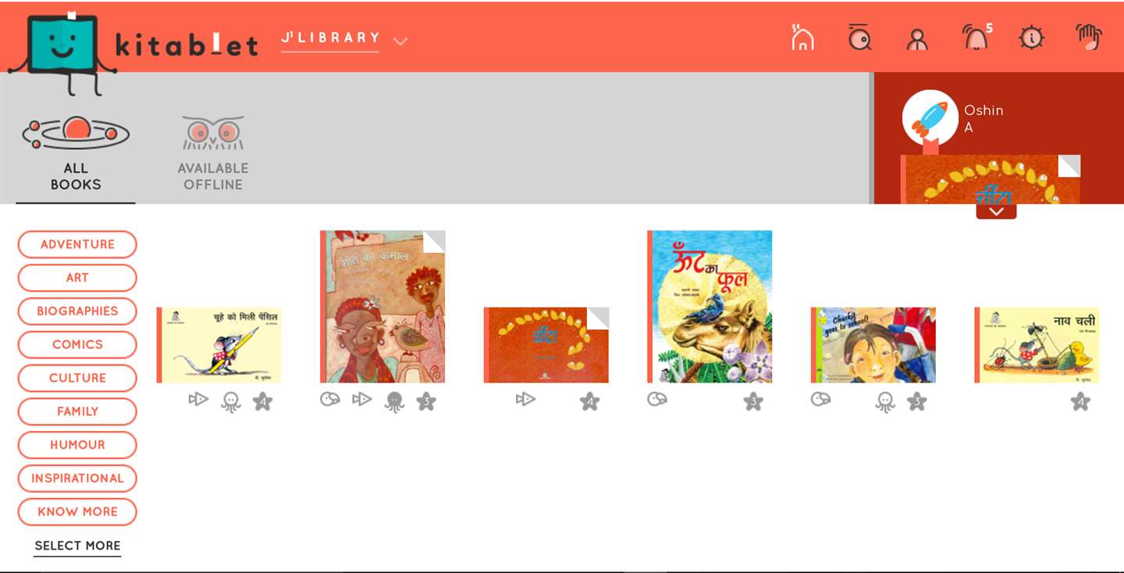Switch to Available Offline tab
1124x573 pixels.
pos(213,154)
